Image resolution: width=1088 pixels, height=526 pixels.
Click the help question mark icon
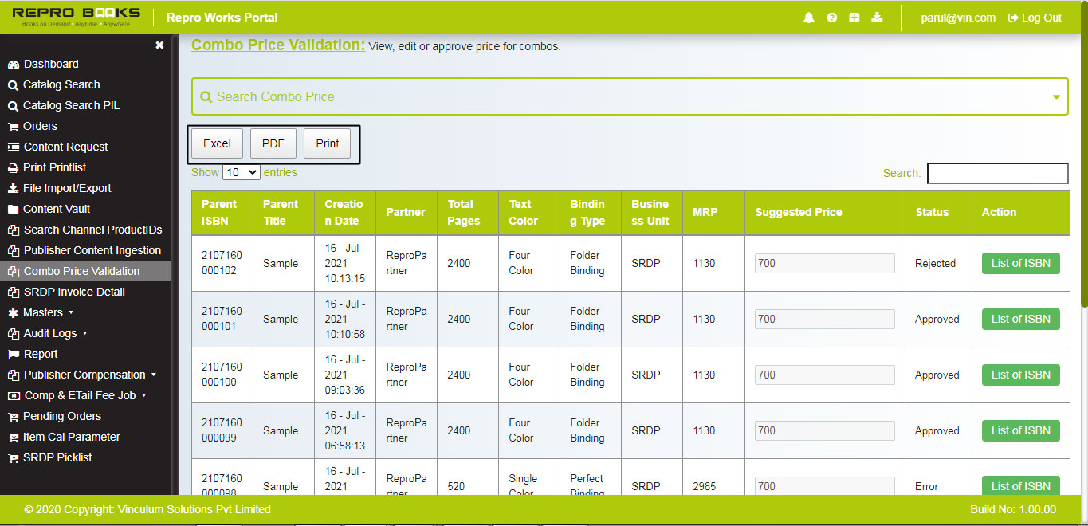click(831, 16)
